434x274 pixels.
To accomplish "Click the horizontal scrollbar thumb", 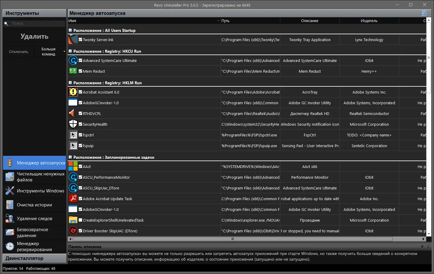I will 233,239.
